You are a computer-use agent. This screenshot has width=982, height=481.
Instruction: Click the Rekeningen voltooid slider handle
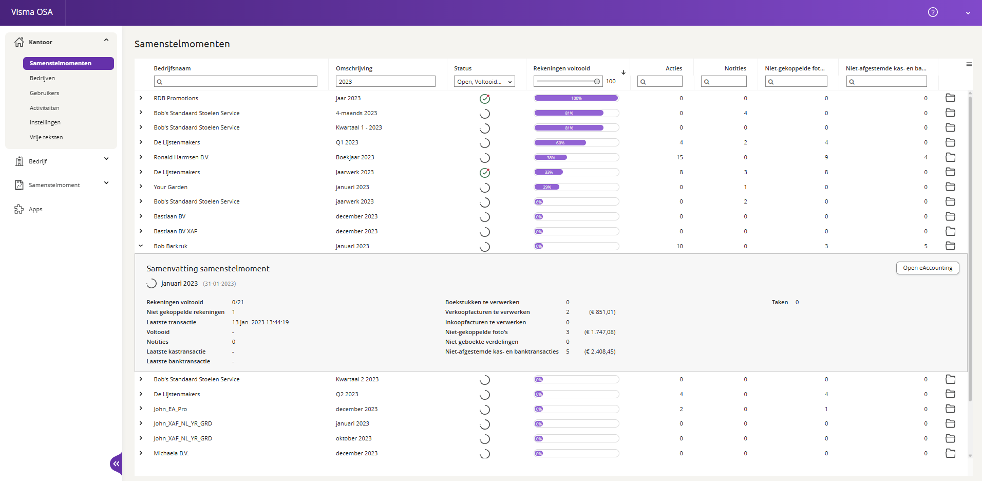597,81
